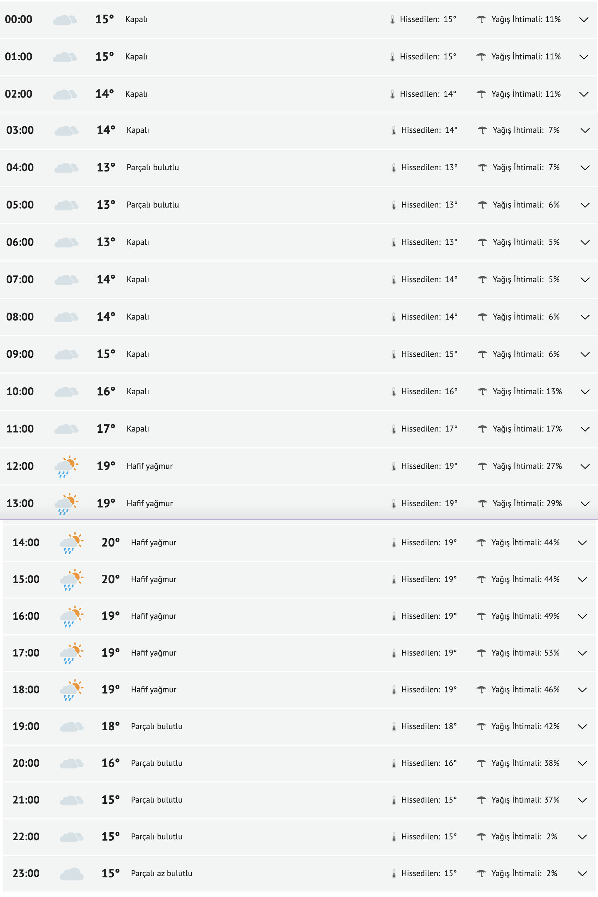Image resolution: width=598 pixels, height=897 pixels.
Task: Click the 09:00 time label
Action: (20, 354)
